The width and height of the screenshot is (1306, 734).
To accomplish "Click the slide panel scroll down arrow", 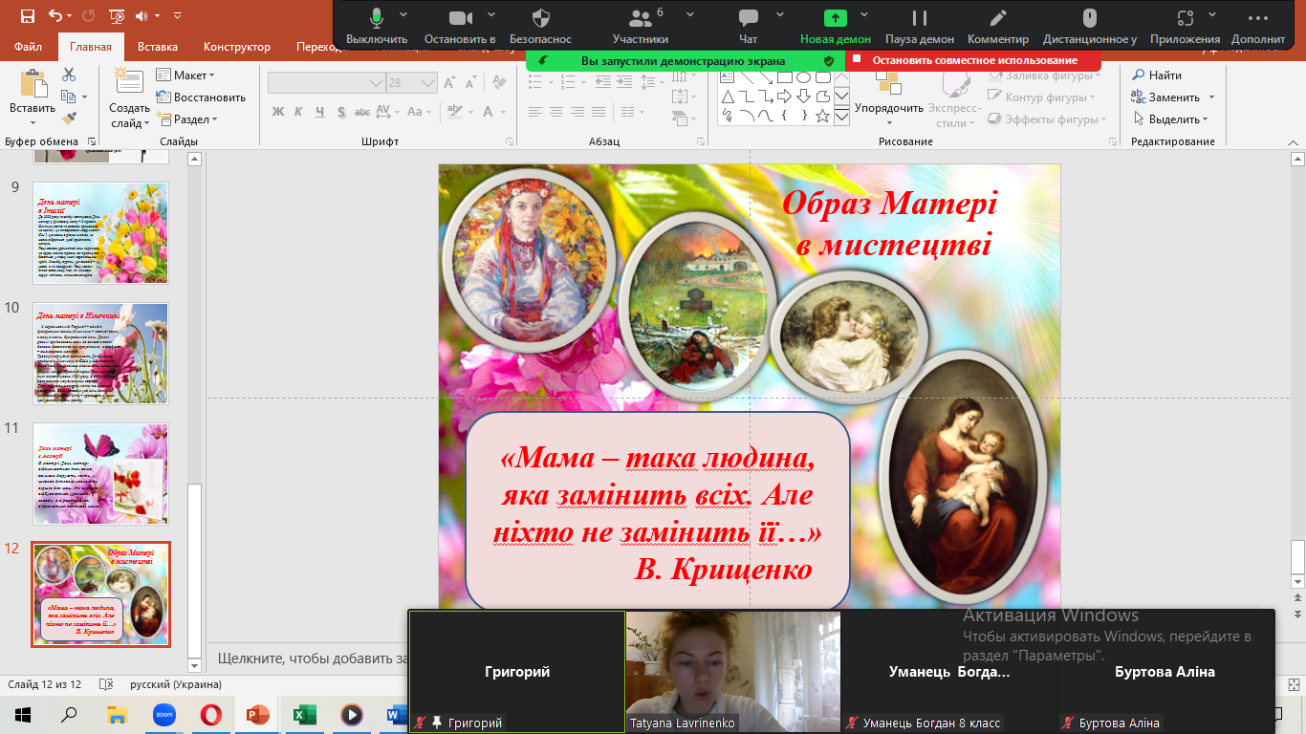I will coord(195,665).
